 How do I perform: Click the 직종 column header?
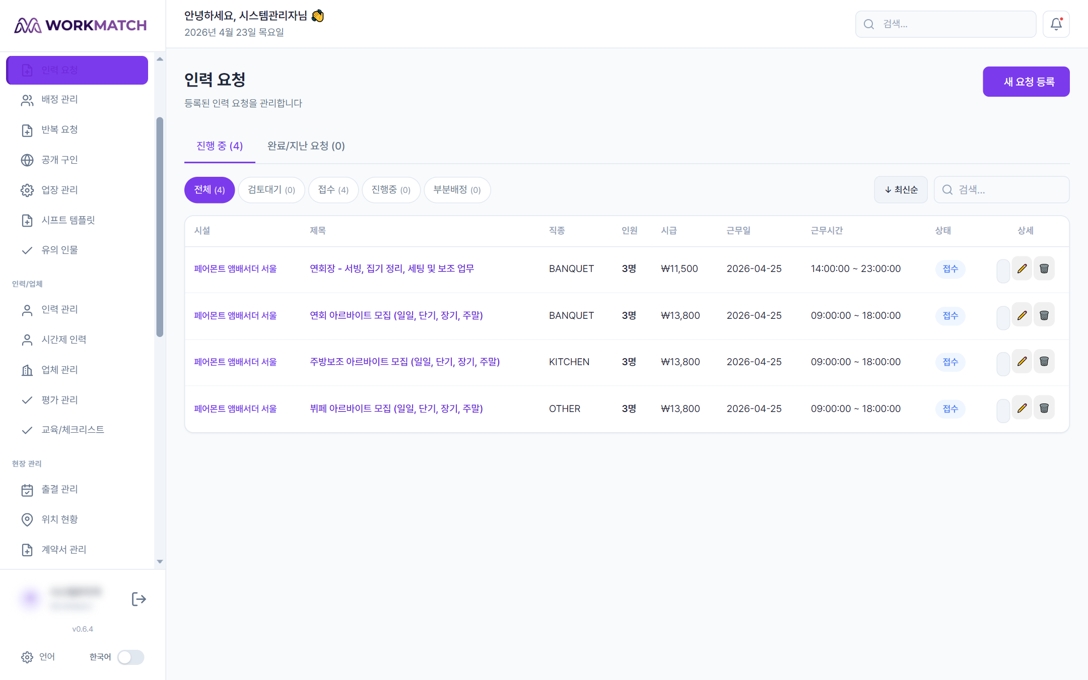coord(557,231)
